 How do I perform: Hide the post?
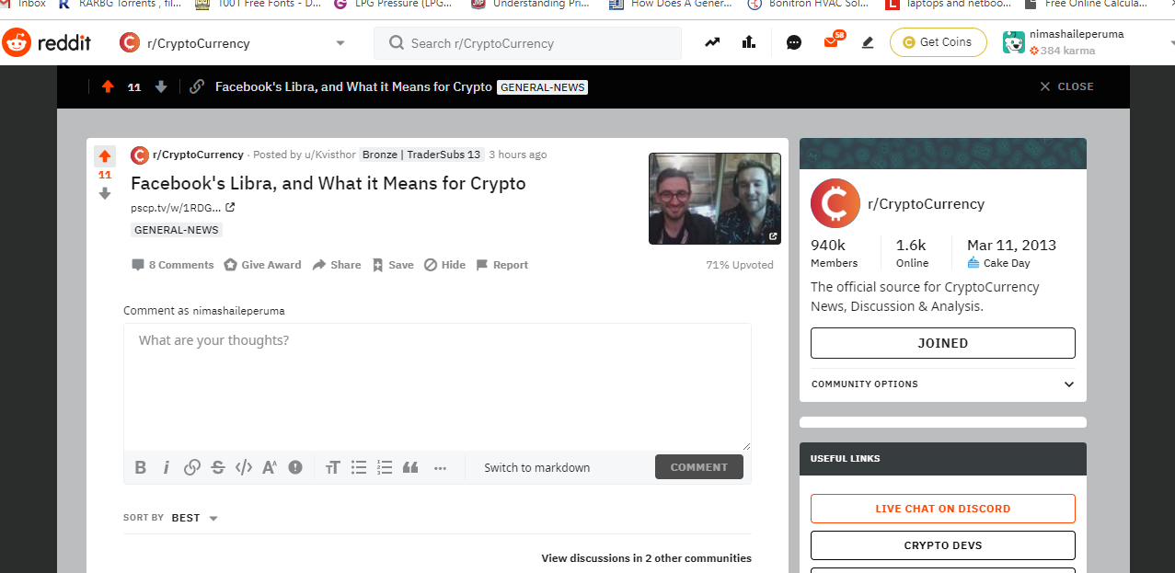click(x=445, y=265)
